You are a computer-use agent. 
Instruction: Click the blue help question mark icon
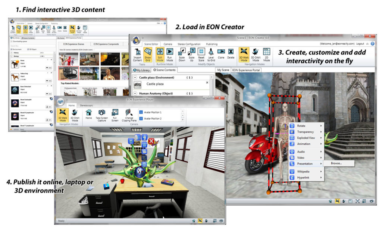click(372, 44)
